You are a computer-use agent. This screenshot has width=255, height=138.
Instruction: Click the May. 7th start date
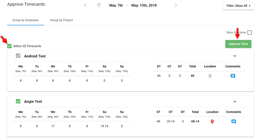pos(116,5)
